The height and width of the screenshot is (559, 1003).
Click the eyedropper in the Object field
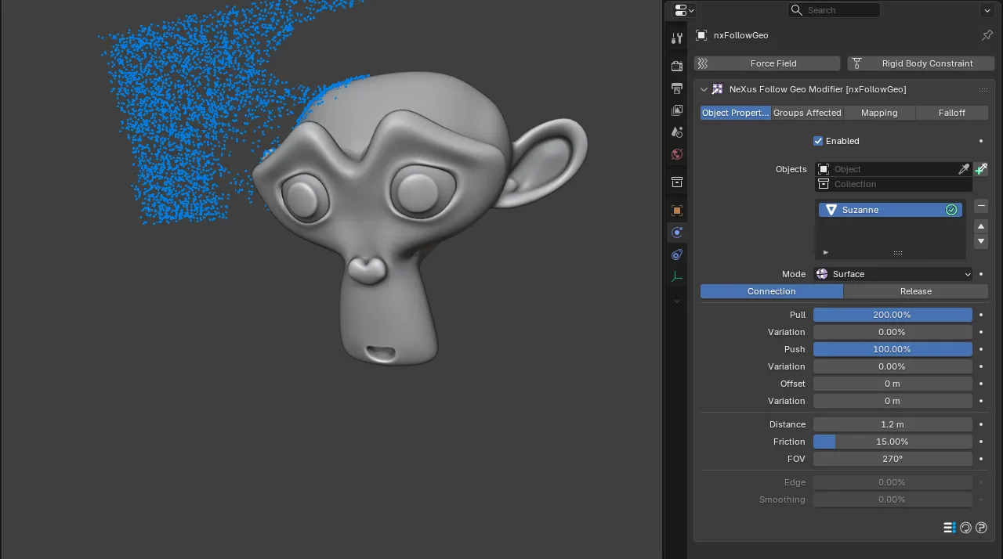click(x=964, y=169)
